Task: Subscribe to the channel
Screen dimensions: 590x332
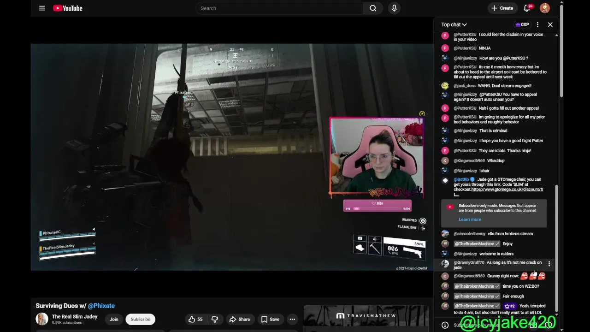Action: (141, 319)
